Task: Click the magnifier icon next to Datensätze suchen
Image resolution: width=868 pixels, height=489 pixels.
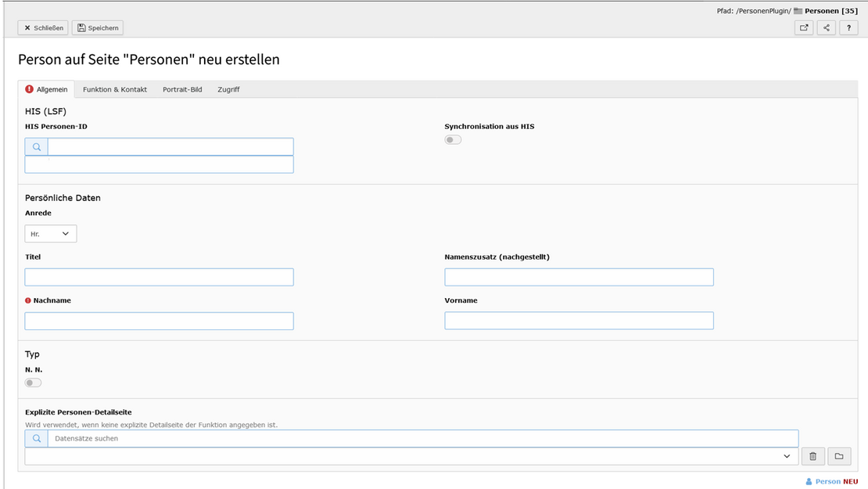Action: coord(37,439)
